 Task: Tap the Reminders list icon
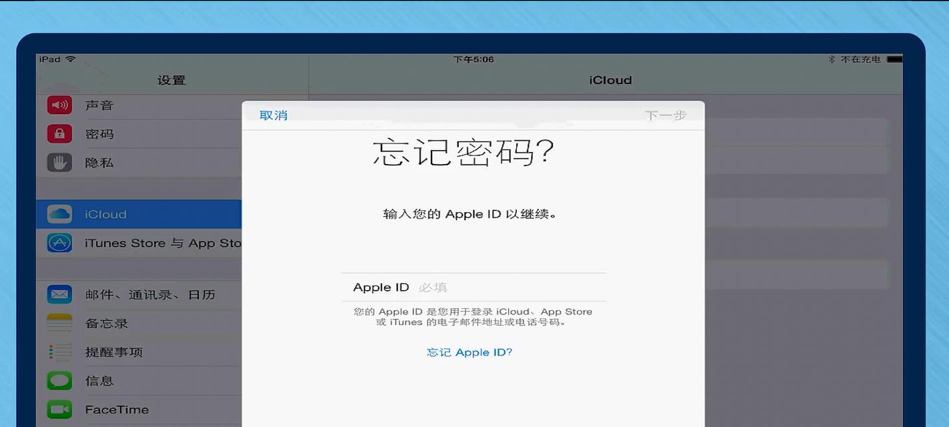59,352
